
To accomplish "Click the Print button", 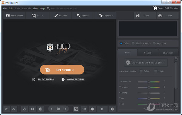I will click(167, 15).
